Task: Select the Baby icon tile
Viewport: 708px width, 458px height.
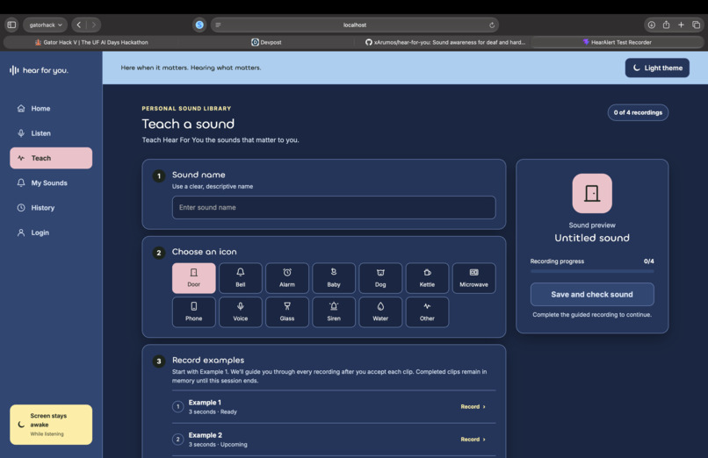Action: pyautogui.click(x=334, y=278)
